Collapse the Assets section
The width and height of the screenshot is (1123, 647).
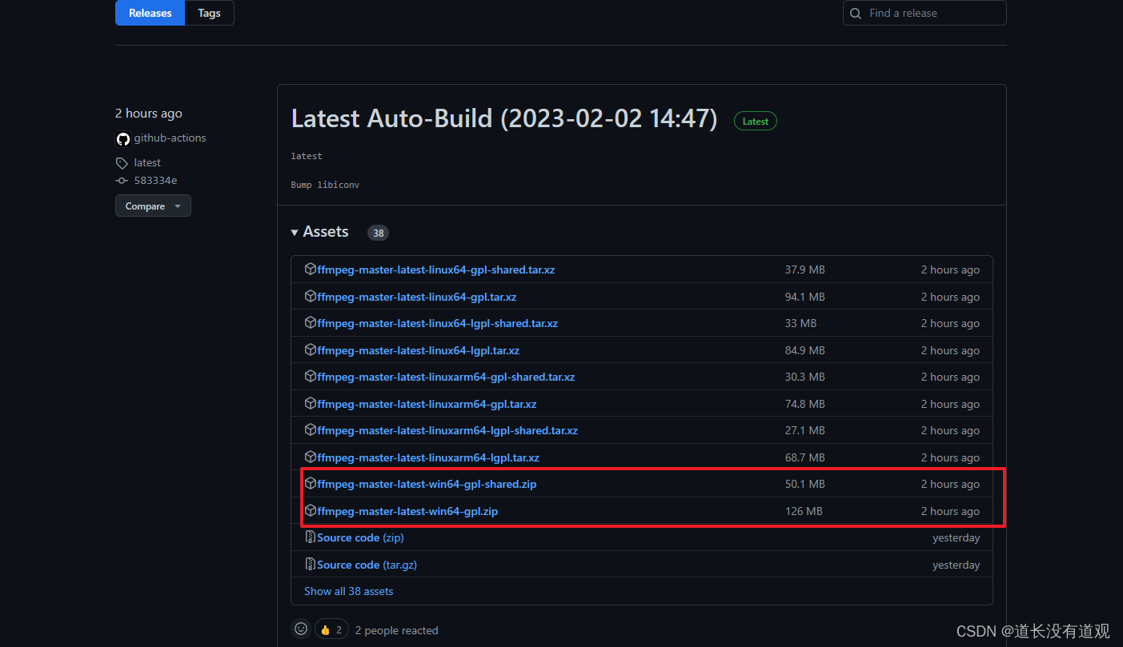click(320, 232)
